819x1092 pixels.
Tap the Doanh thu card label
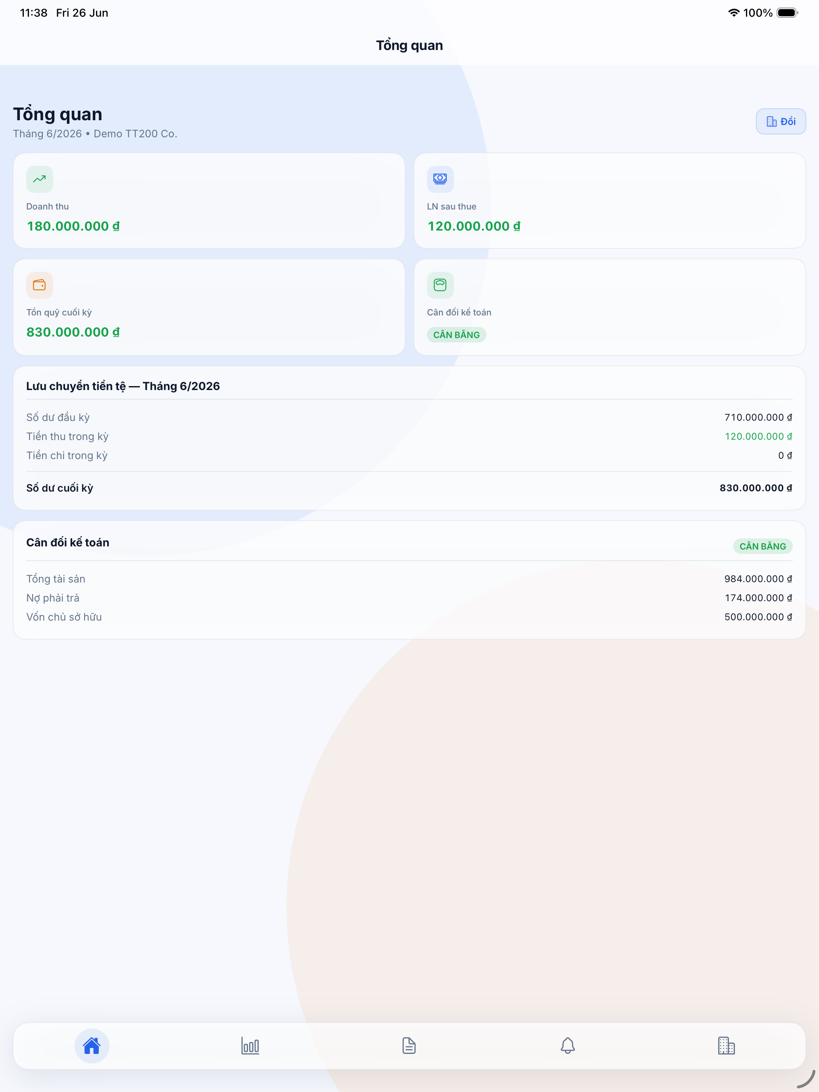point(47,206)
